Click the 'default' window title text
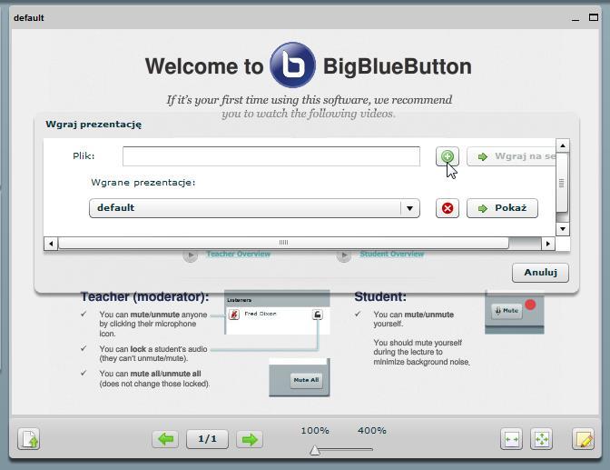This screenshot has height=470, width=610. (x=29, y=18)
